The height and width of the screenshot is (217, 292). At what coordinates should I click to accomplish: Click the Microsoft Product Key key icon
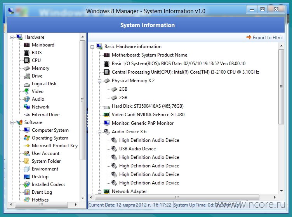[27, 146]
